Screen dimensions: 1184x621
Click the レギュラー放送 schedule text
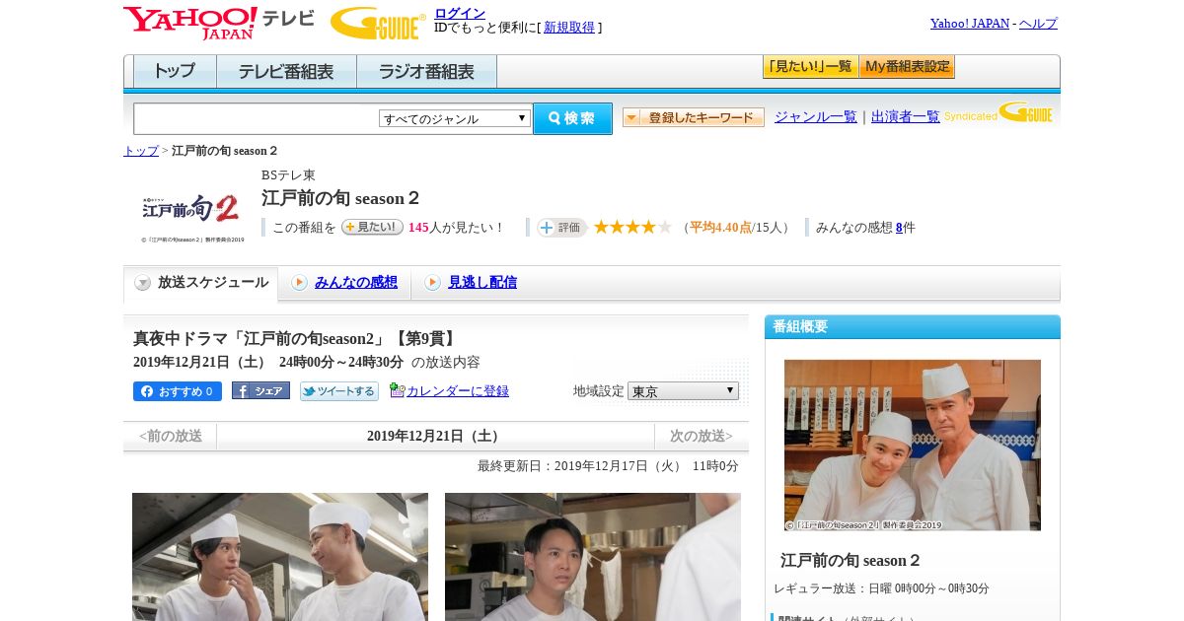[881, 588]
